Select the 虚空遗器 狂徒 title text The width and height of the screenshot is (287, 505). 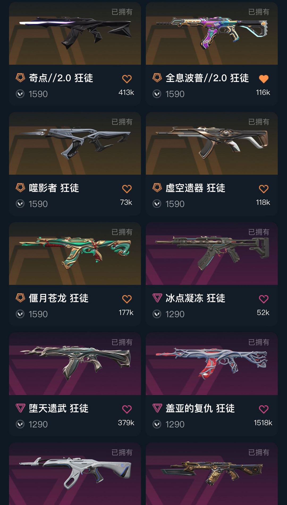coord(195,188)
